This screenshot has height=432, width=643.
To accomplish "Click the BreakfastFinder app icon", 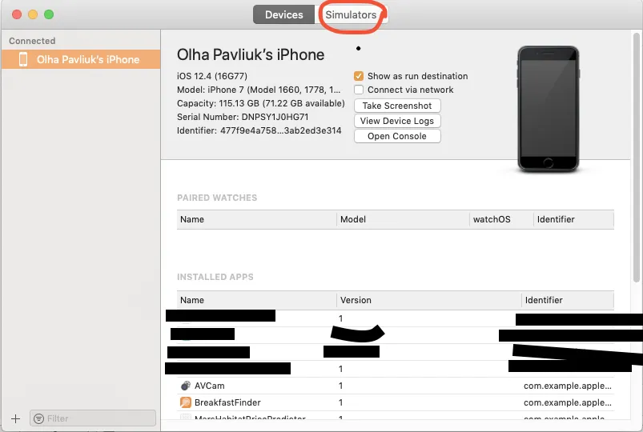I will (185, 402).
